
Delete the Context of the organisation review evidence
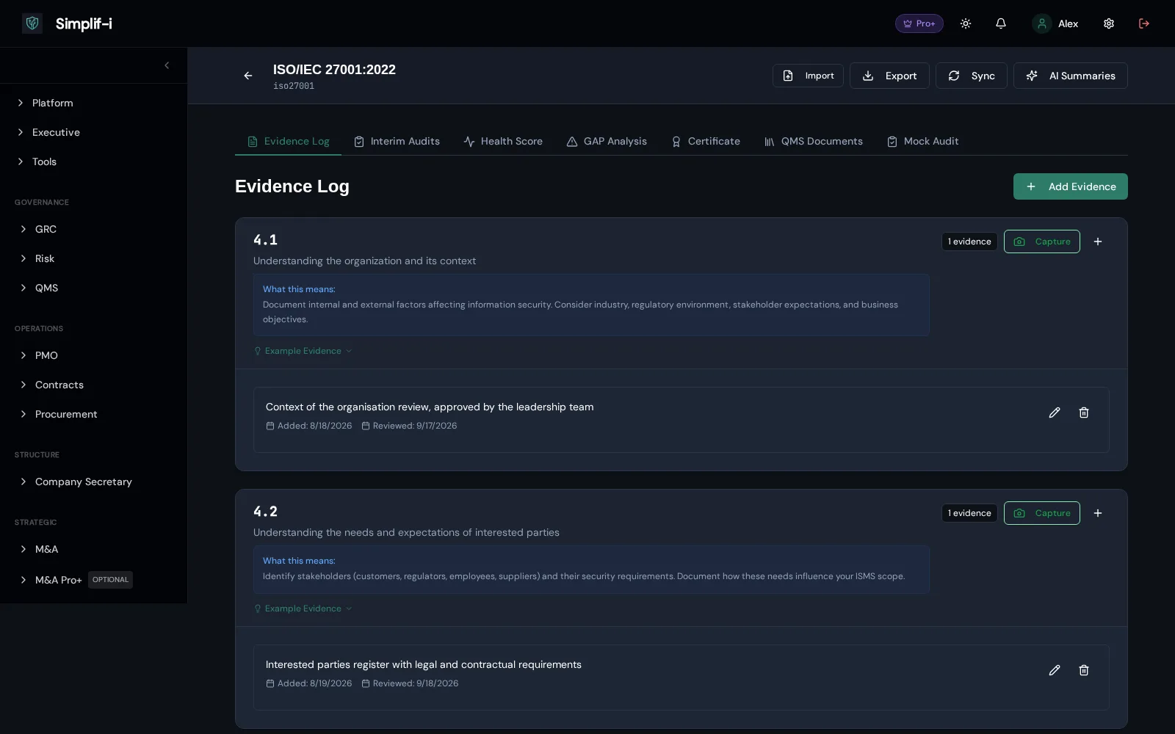[x=1084, y=413]
